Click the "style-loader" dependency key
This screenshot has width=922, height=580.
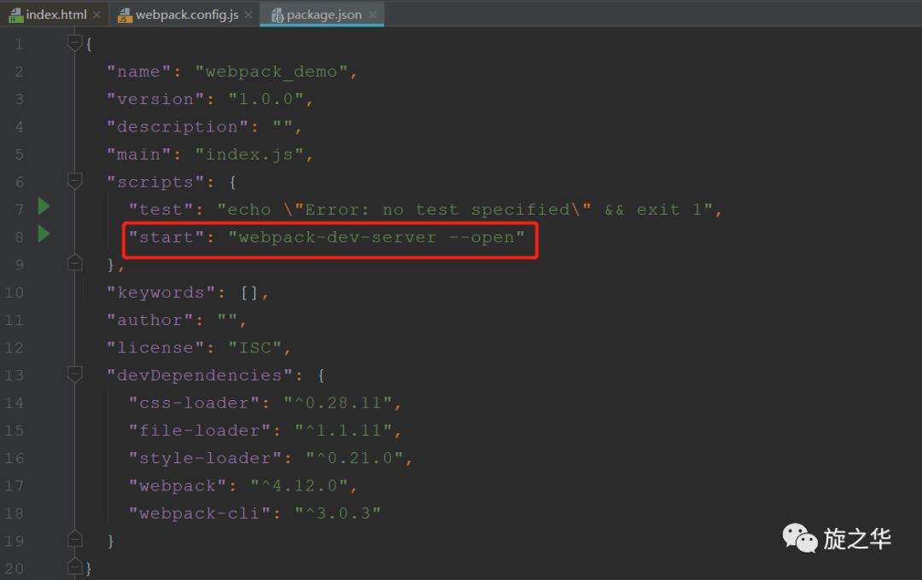coord(205,458)
